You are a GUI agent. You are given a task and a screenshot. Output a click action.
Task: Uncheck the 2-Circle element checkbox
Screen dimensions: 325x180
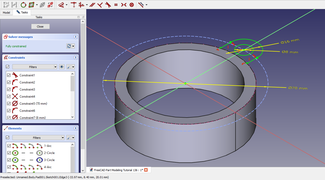[x=9, y=153]
